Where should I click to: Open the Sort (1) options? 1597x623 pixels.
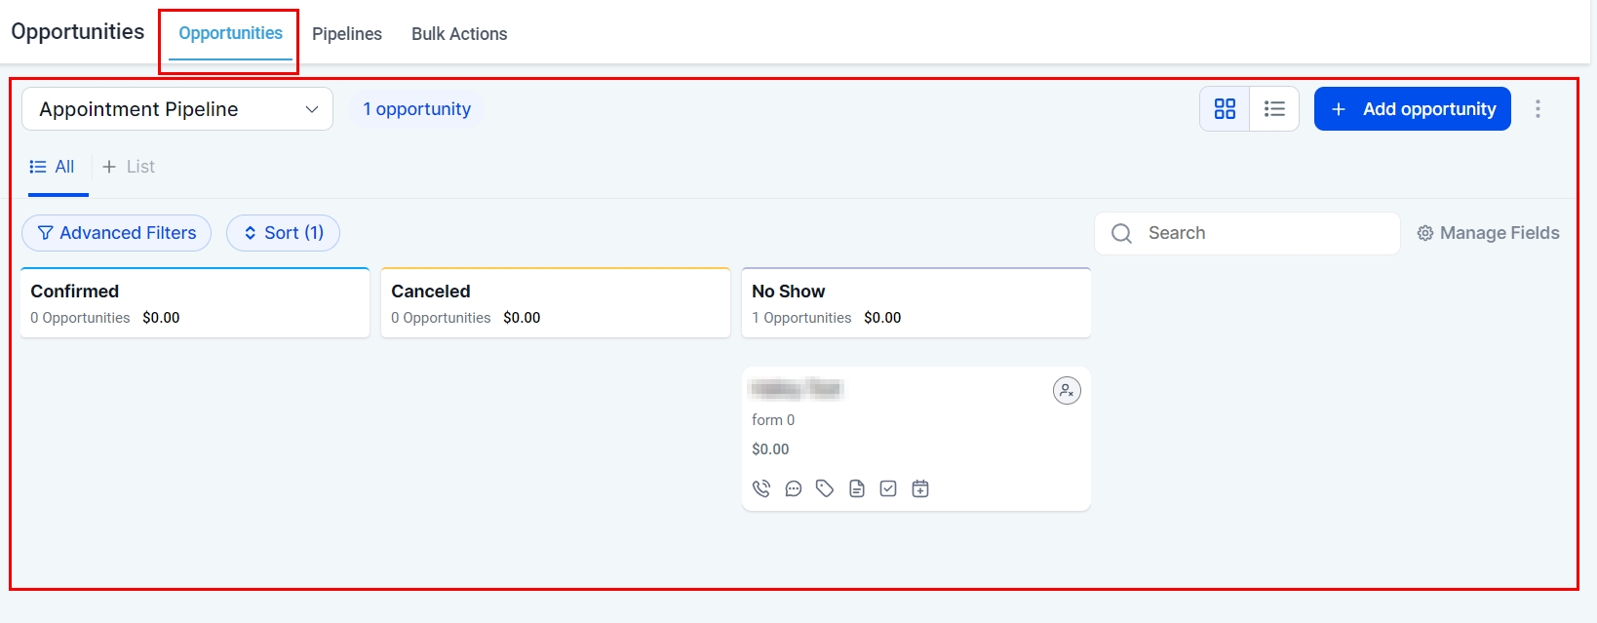[x=283, y=233]
